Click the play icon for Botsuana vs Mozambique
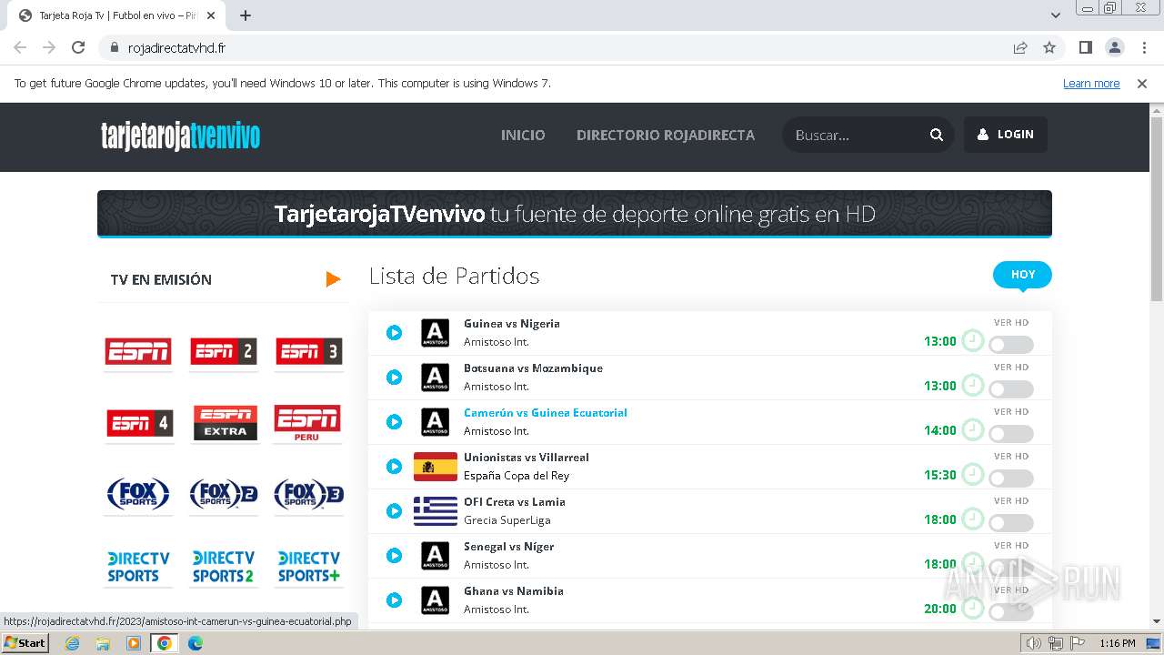Viewport: 1164px width, 655px height. pos(394,378)
